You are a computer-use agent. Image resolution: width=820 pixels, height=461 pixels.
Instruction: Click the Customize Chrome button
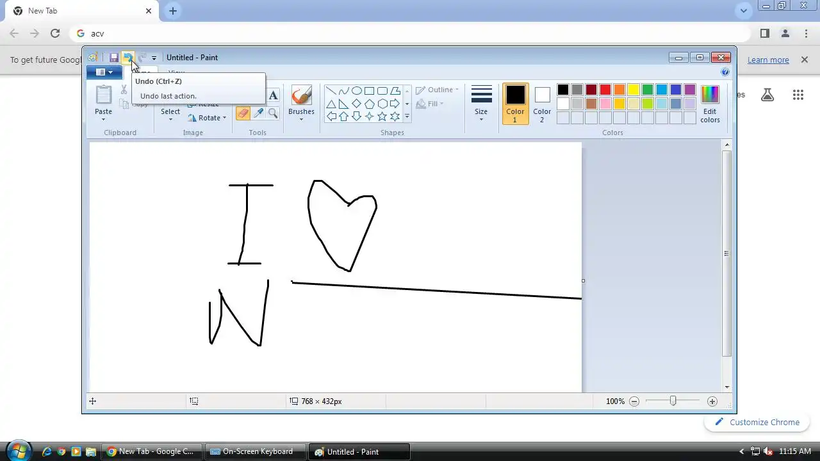[x=757, y=422]
